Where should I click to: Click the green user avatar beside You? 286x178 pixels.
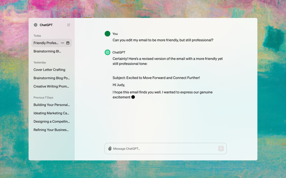point(107,34)
